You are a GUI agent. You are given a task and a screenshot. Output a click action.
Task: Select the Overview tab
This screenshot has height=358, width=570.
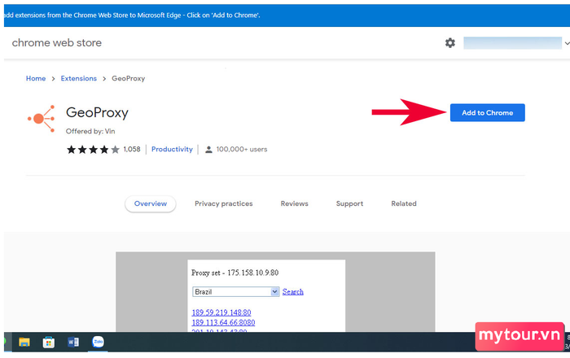tap(151, 203)
